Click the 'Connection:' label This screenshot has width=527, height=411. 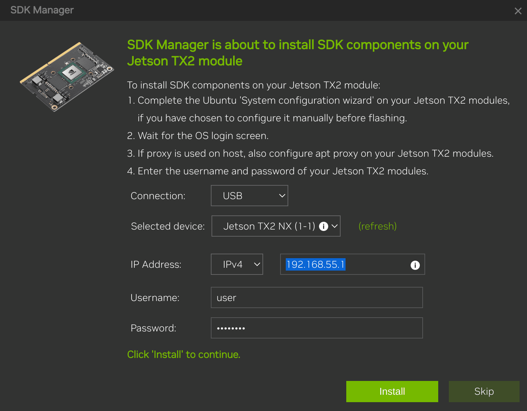coord(158,196)
